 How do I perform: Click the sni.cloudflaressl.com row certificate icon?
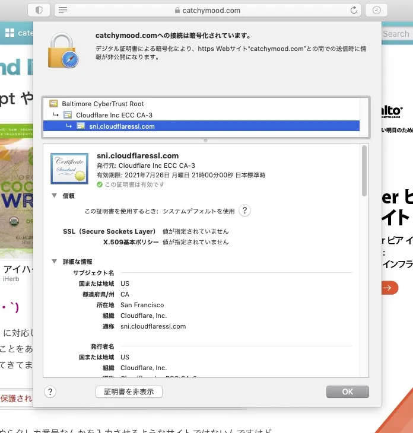[81, 126]
